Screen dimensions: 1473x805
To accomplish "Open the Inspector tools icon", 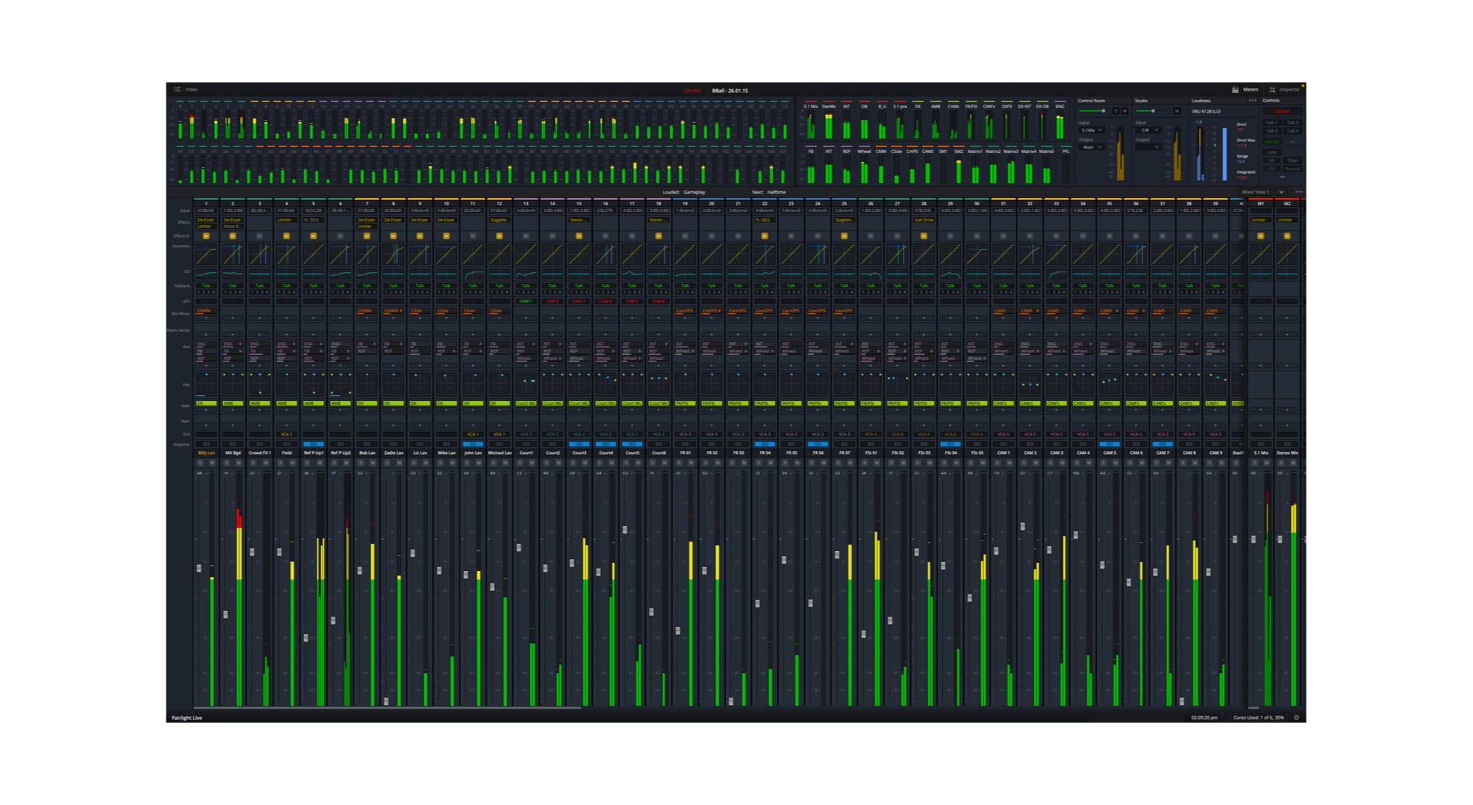I will pos(1272,90).
